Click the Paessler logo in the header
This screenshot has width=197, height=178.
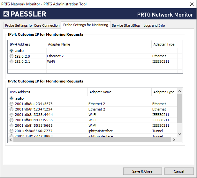(25, 14)
